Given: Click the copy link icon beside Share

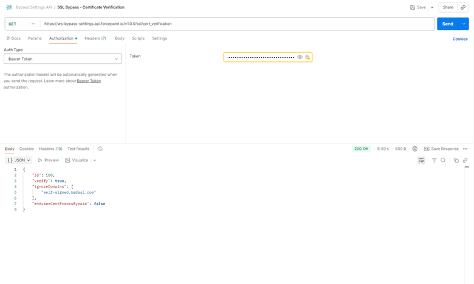Looking at the screenshot, I should [463, 7].
